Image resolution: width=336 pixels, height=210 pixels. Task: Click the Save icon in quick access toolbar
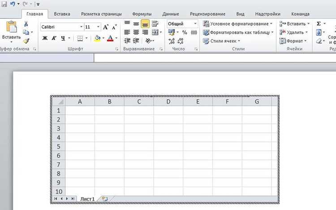point(4,4)
